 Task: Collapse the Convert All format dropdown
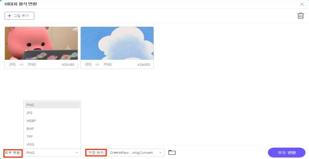[x=52, y=152]
